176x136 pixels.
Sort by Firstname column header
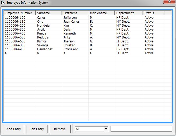[75, 13]
